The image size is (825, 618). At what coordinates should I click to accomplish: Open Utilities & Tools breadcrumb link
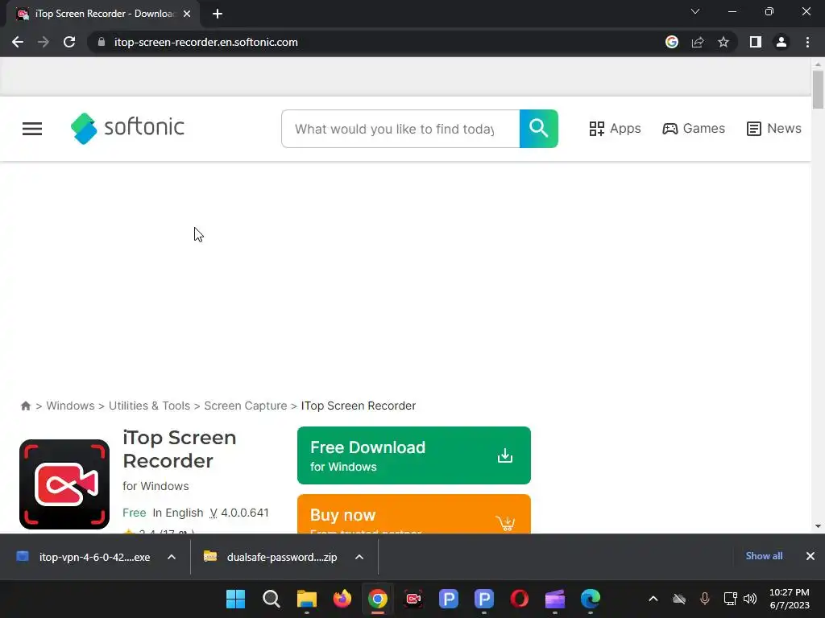(149, 406)
